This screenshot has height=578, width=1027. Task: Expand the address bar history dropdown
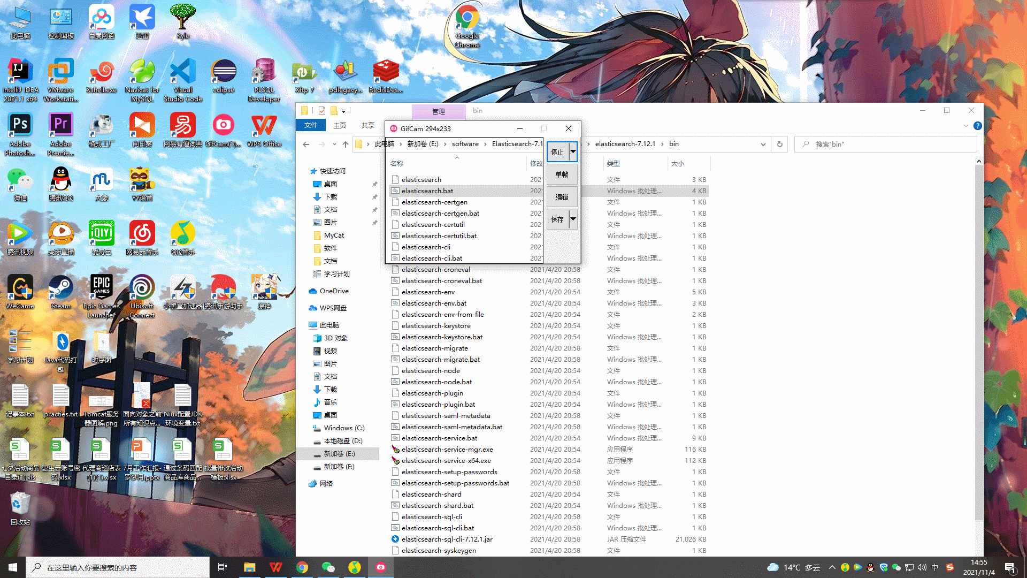coord(763,144)
